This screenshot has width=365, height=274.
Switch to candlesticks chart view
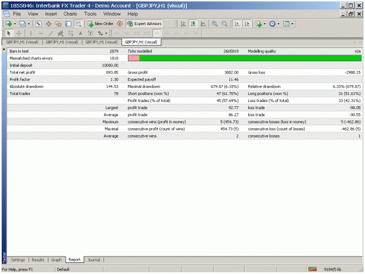(193, 24)
